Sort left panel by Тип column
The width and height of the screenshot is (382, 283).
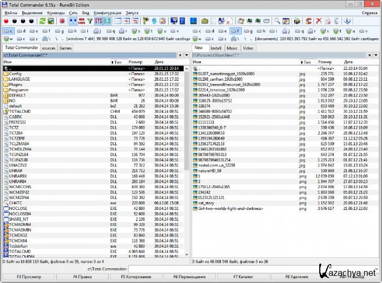click(117, 62)
